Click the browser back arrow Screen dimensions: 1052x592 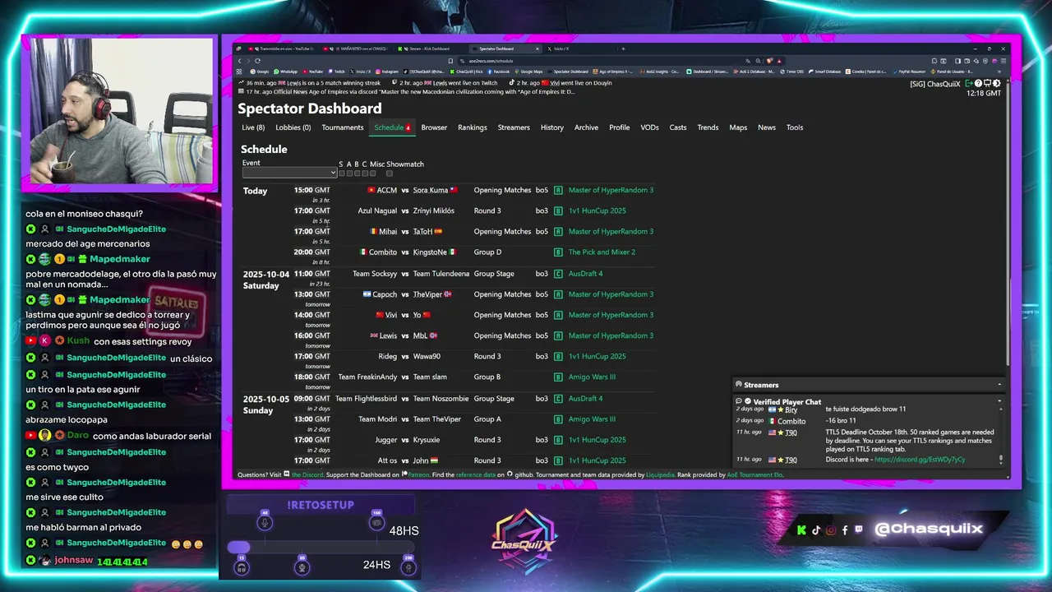tap(240, 61)
